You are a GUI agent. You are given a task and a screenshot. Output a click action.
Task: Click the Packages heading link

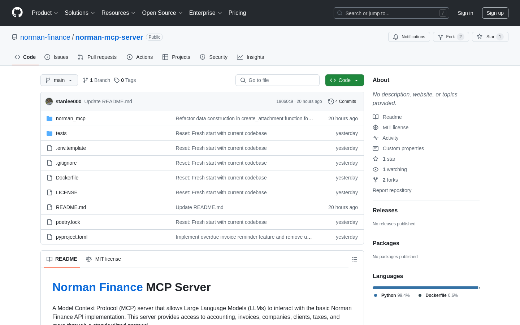(386, 243)
